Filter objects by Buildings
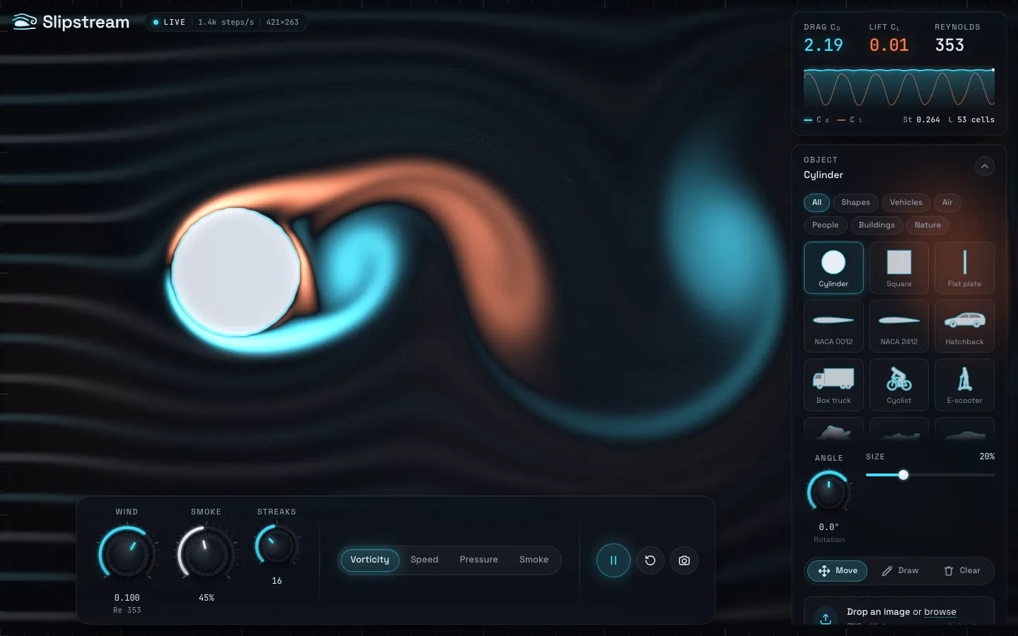The width and height of the screenshot is (1018, 636). coord(877,225)
